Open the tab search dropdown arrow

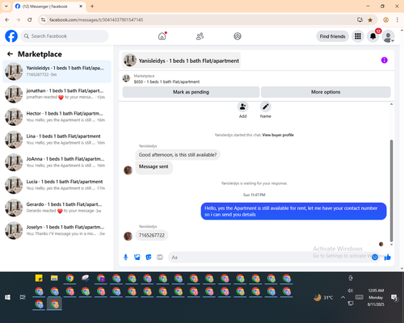coord(6,6)
